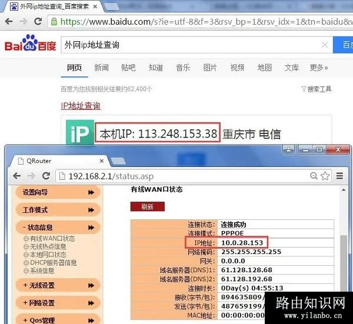Select the 本机IP 113.248.153.38 text
The width and height of the screenshot is (353, 324).
[x=158, y=133]
